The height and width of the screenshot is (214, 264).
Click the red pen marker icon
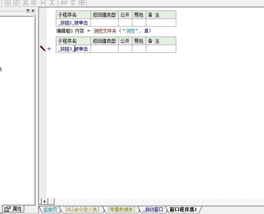point(43,49)
